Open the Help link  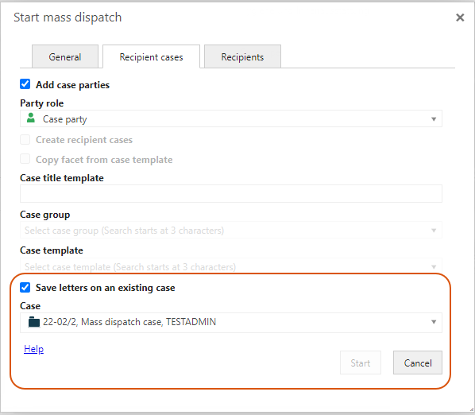coord(33,349)
